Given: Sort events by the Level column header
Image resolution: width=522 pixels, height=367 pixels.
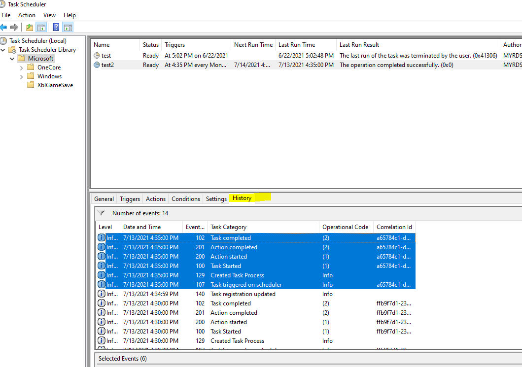Looking at the screenshot, I should [108, 227].
